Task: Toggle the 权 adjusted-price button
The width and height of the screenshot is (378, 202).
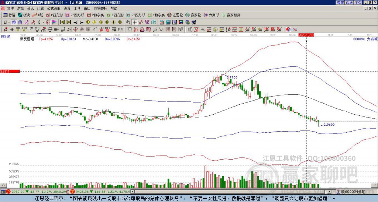Action: click(x=48, y=22)
